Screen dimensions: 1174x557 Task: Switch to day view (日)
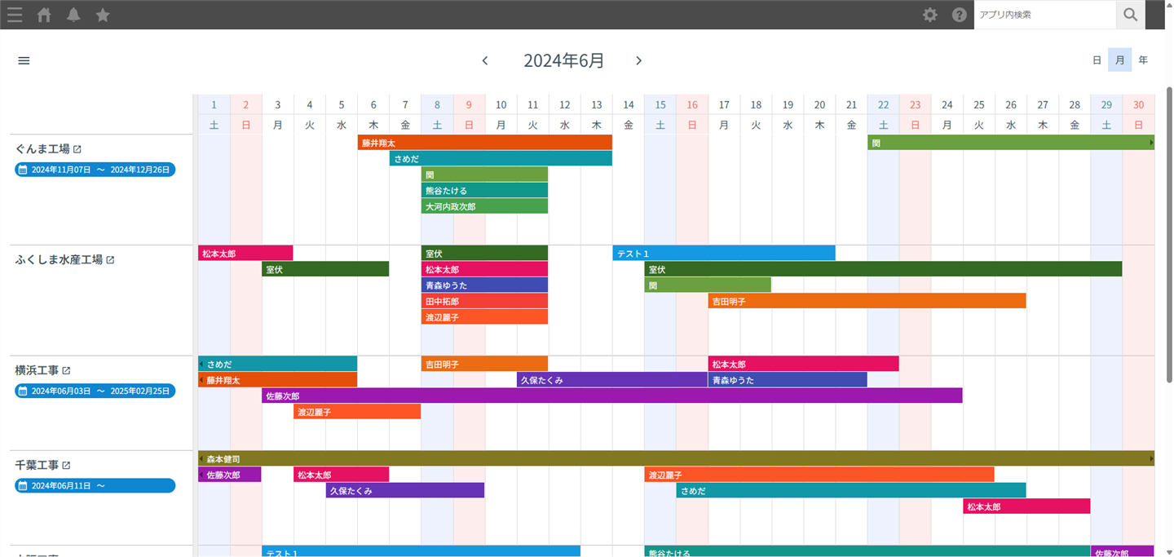[x=1097, y=60]
